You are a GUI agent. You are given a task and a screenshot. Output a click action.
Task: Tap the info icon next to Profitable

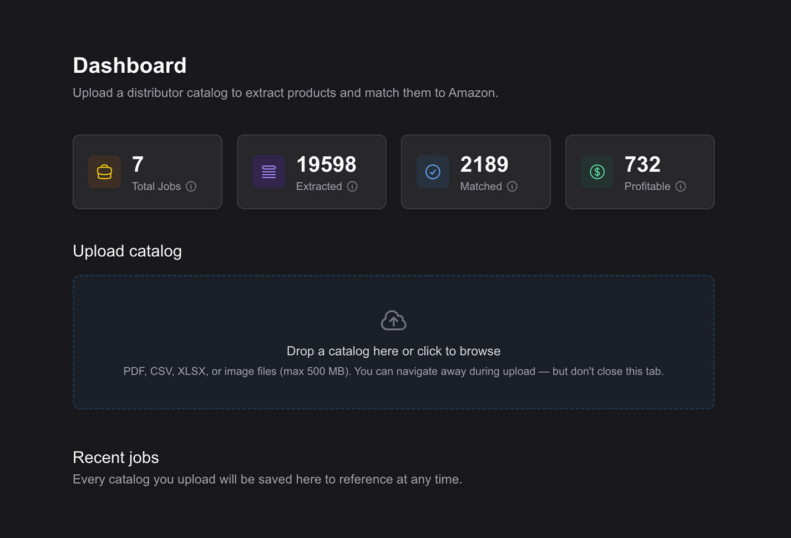681,186
